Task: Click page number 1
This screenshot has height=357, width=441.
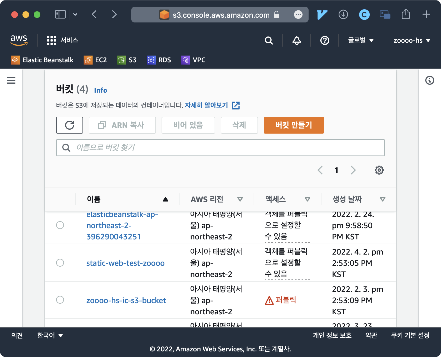Action: tap(336, 170)
